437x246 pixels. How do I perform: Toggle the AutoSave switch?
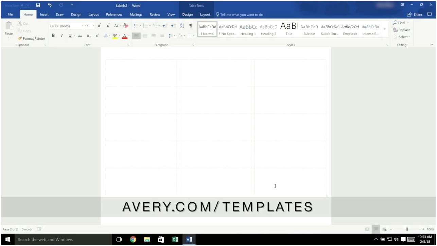(x=25, y=5)
